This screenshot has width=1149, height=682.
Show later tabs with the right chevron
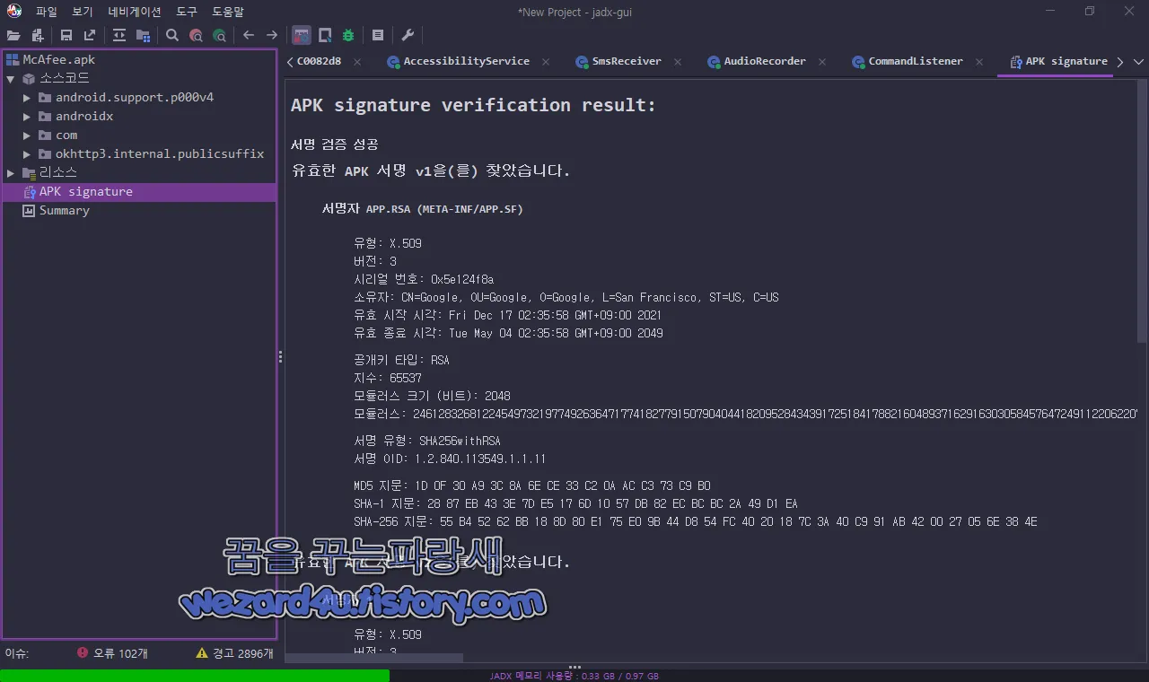tap(1120, 62)
